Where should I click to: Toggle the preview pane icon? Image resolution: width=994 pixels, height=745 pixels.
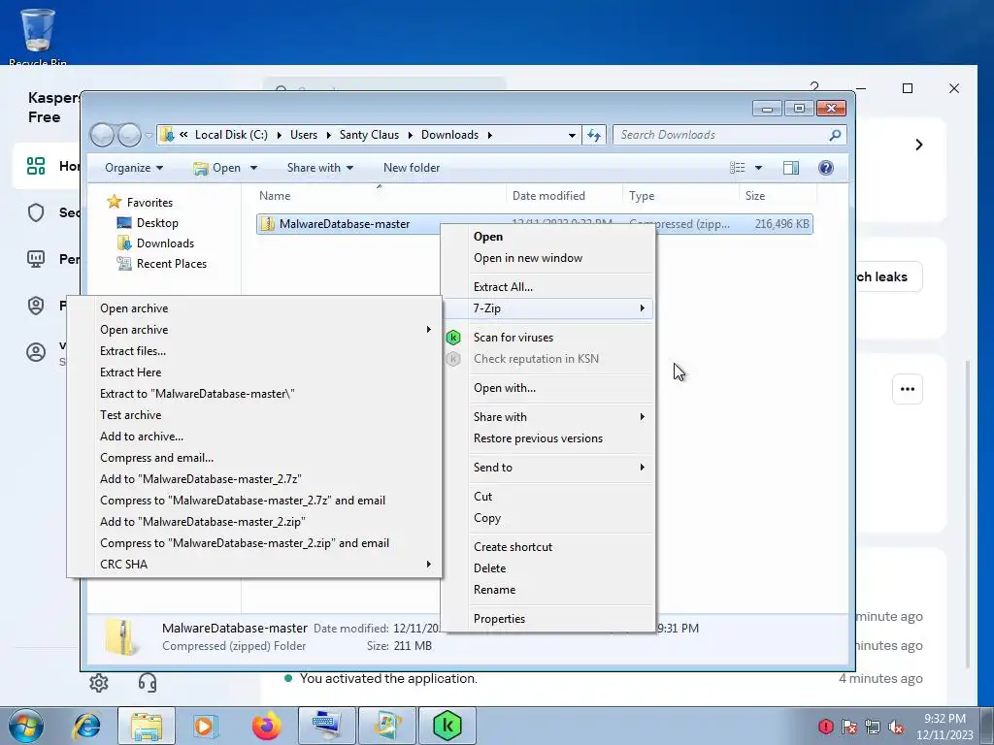[790, 168]
